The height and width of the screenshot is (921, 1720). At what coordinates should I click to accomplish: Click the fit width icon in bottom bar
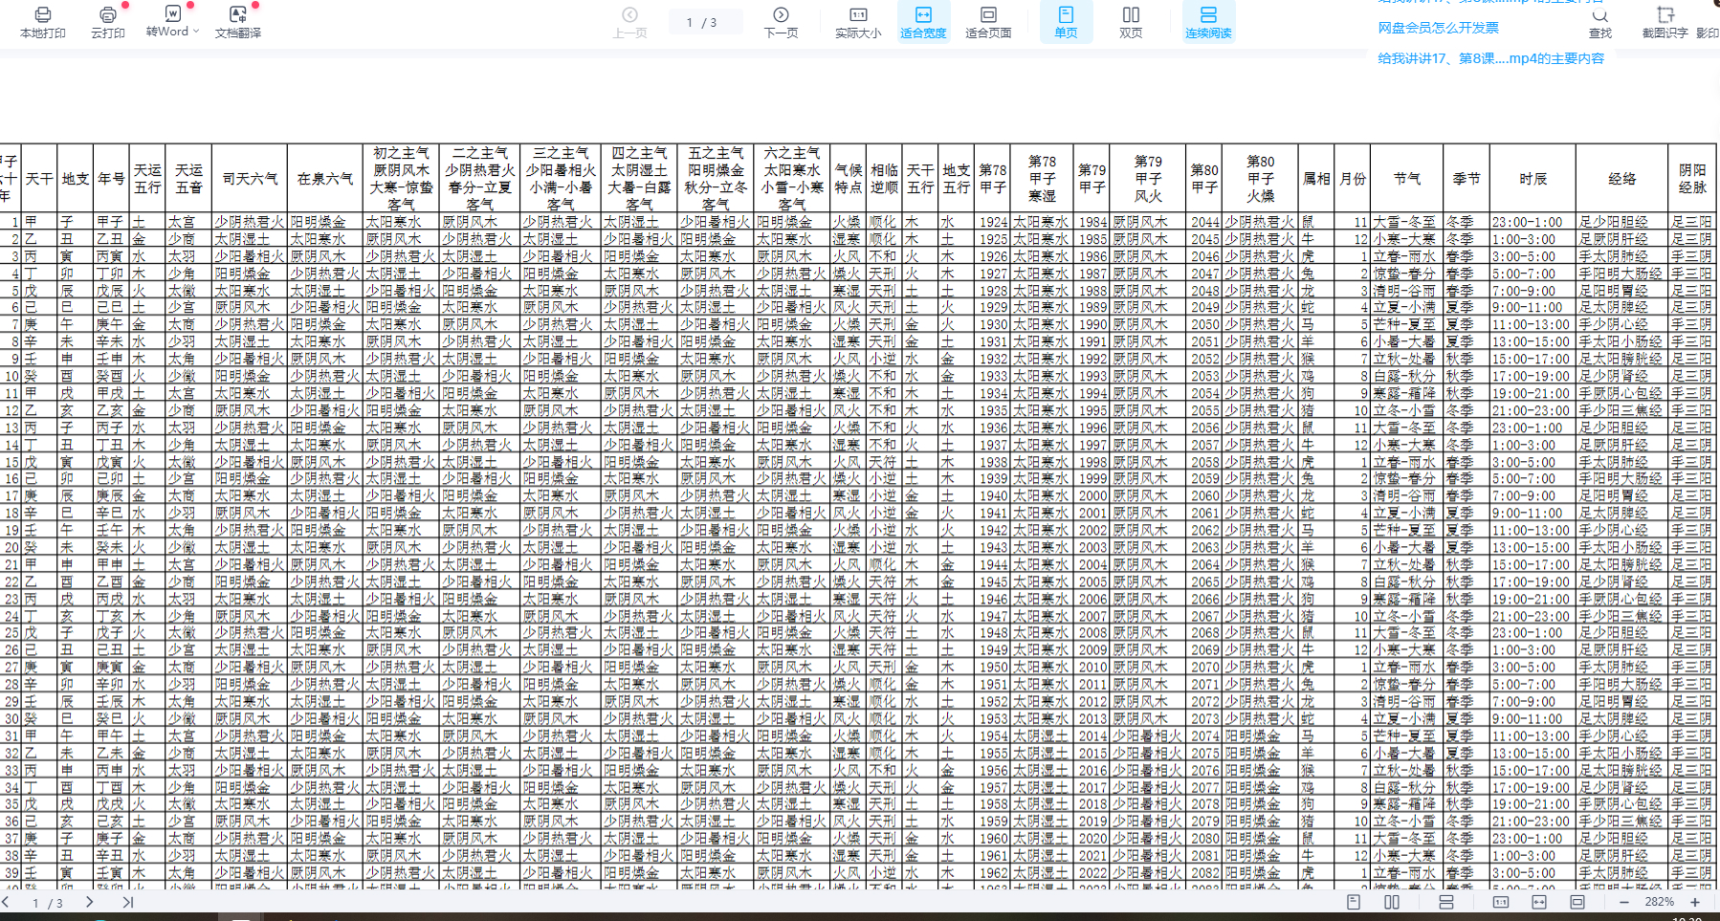(x=1539, y=902)
